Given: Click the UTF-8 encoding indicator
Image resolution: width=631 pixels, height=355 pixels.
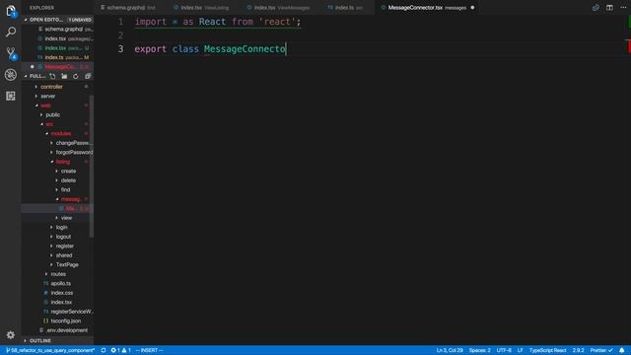Looking at the screenshot, I should (504, 350).
